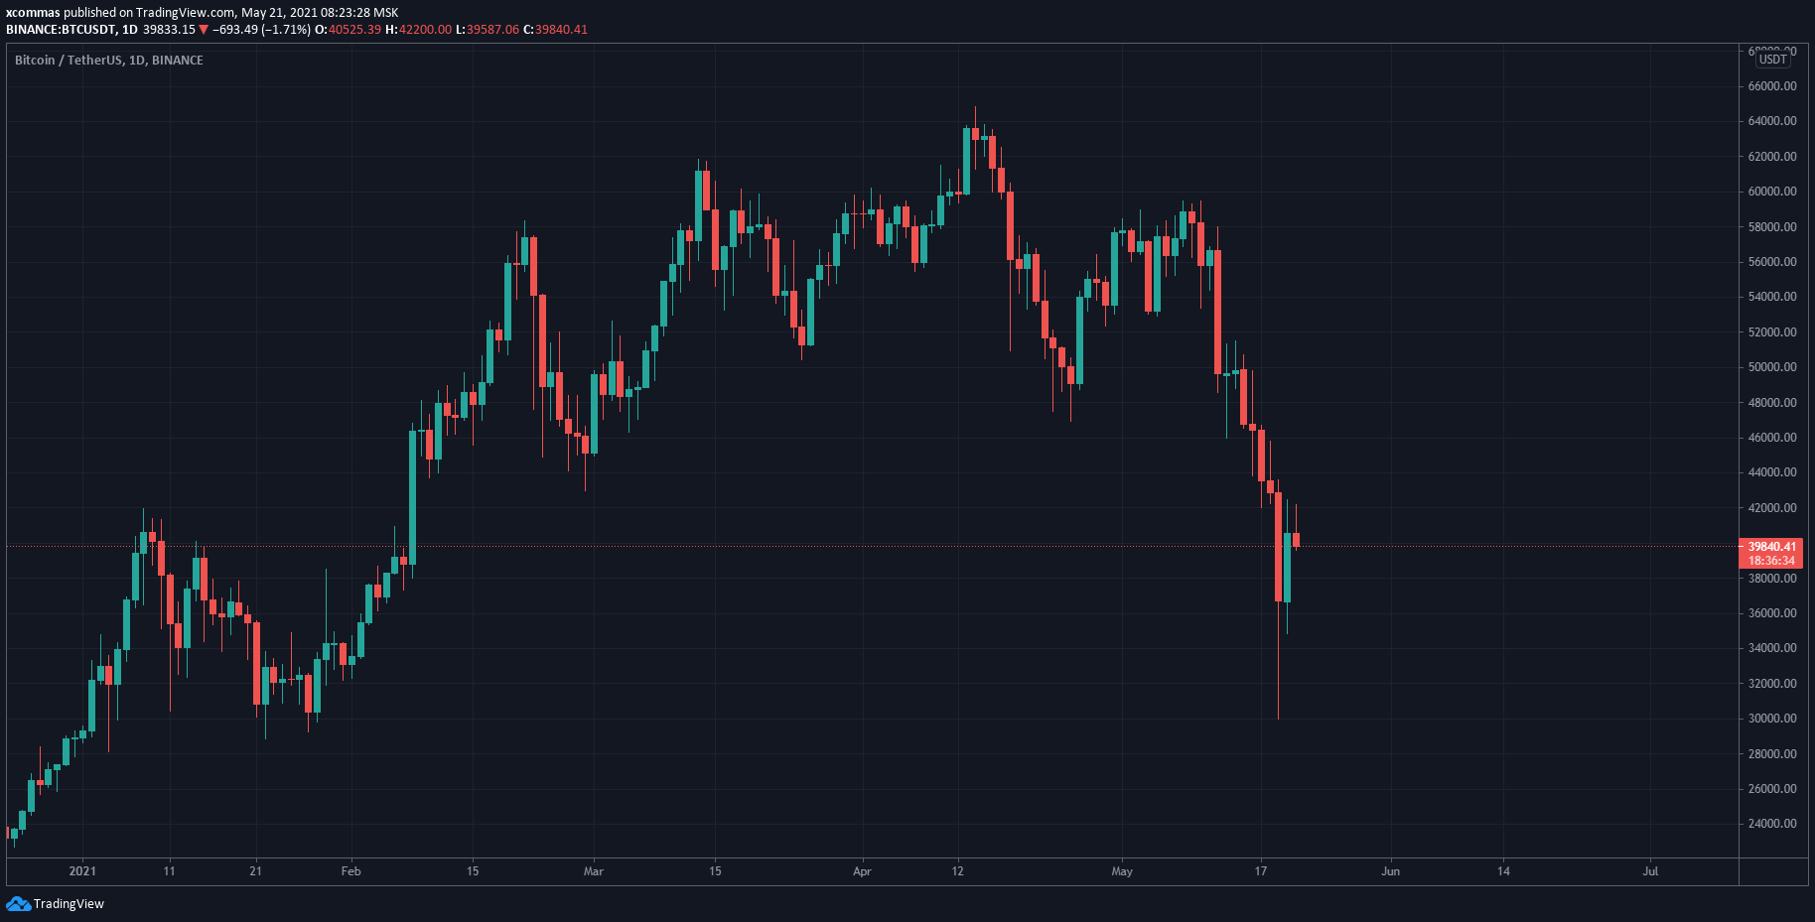Click the 48000.00 price axis label
1815x922 pixels.
pos(1772,403)
